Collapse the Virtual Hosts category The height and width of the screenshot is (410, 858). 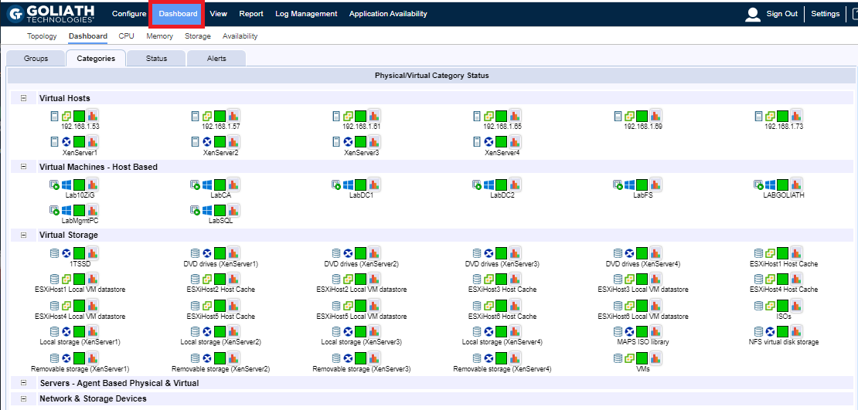pos(23,98)
